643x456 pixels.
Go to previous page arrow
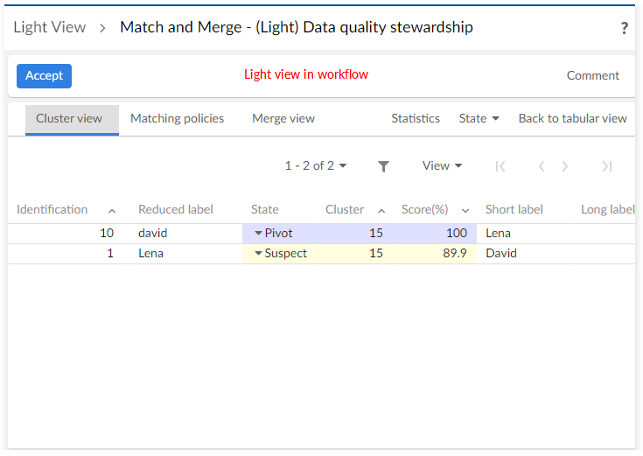(x=542, y=166)
